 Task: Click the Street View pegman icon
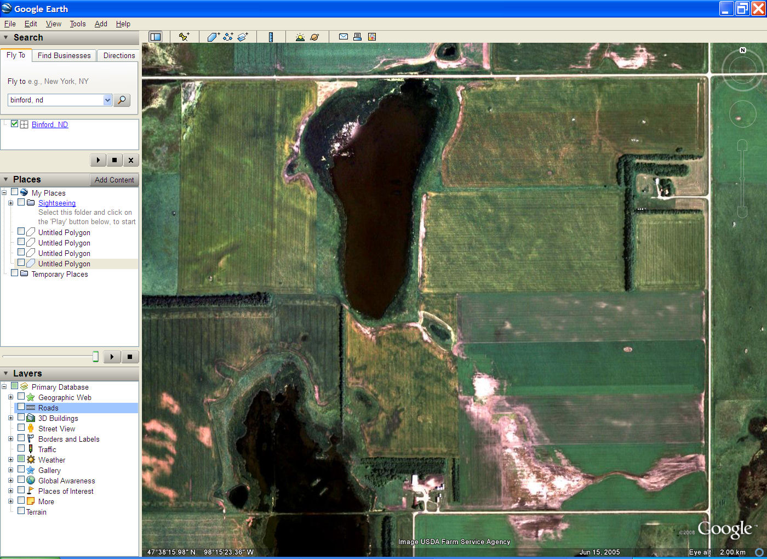coord(31,429)
